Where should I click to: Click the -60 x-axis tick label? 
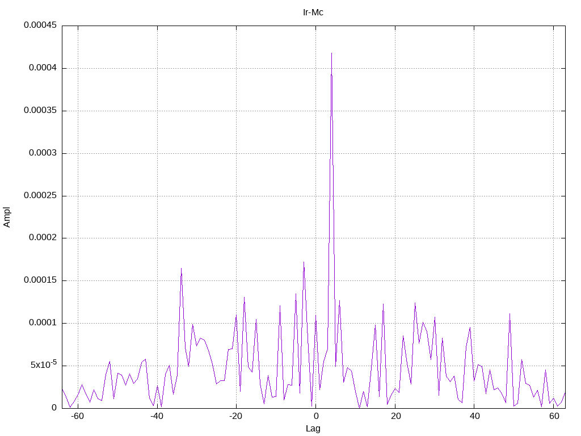coord(77,416)
